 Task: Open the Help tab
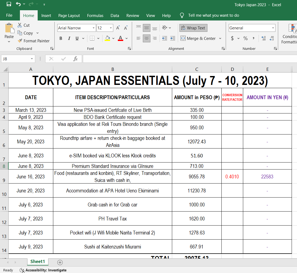click(166, 16)
